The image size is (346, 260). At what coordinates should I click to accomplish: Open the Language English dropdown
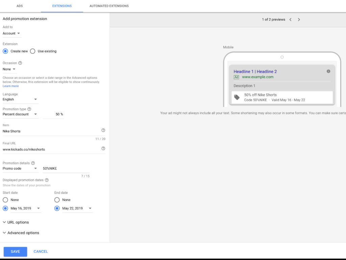point(20,99)
